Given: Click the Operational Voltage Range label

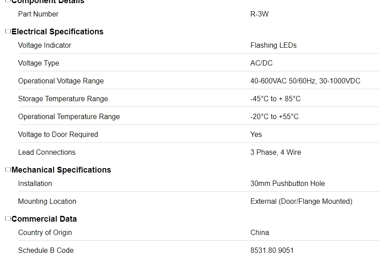Looking at the screenshot, I should click(61, 81).
